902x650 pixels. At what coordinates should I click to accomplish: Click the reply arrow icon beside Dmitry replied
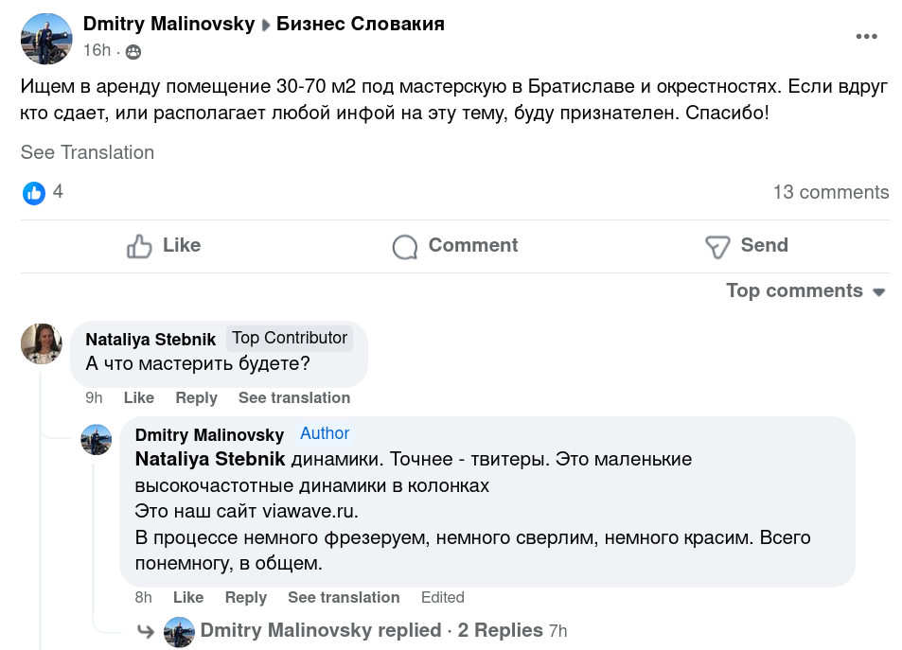(x=146, y=631)
